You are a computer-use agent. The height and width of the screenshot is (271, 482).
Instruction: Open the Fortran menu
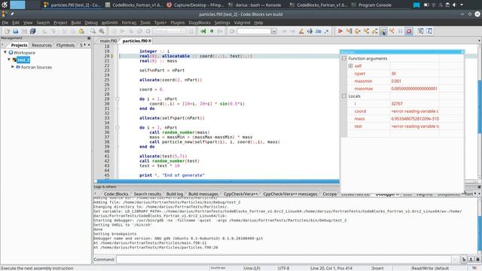pos(129,23)
